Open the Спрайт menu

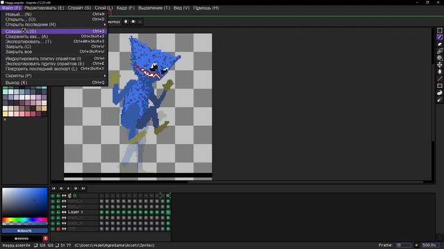pyautogui.click(x=79, y=8)
